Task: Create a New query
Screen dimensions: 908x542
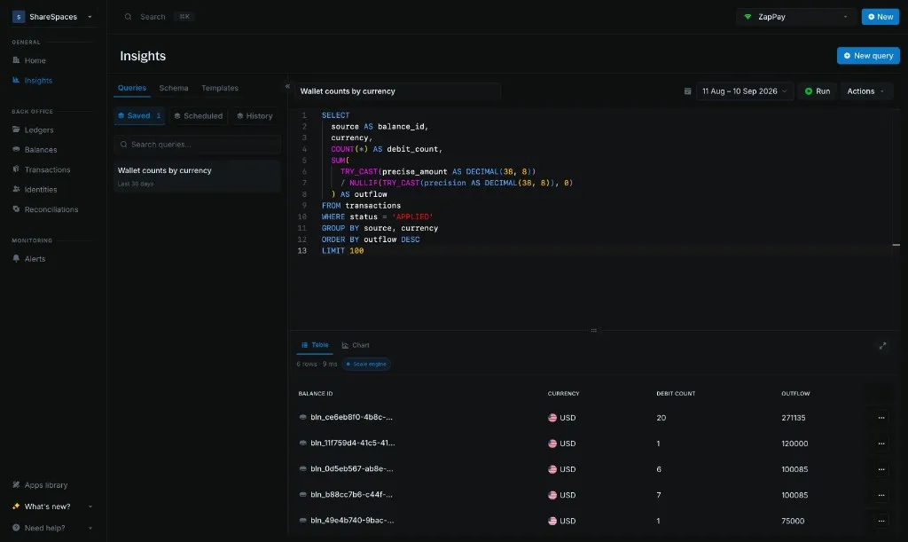Action: [868, 56]
